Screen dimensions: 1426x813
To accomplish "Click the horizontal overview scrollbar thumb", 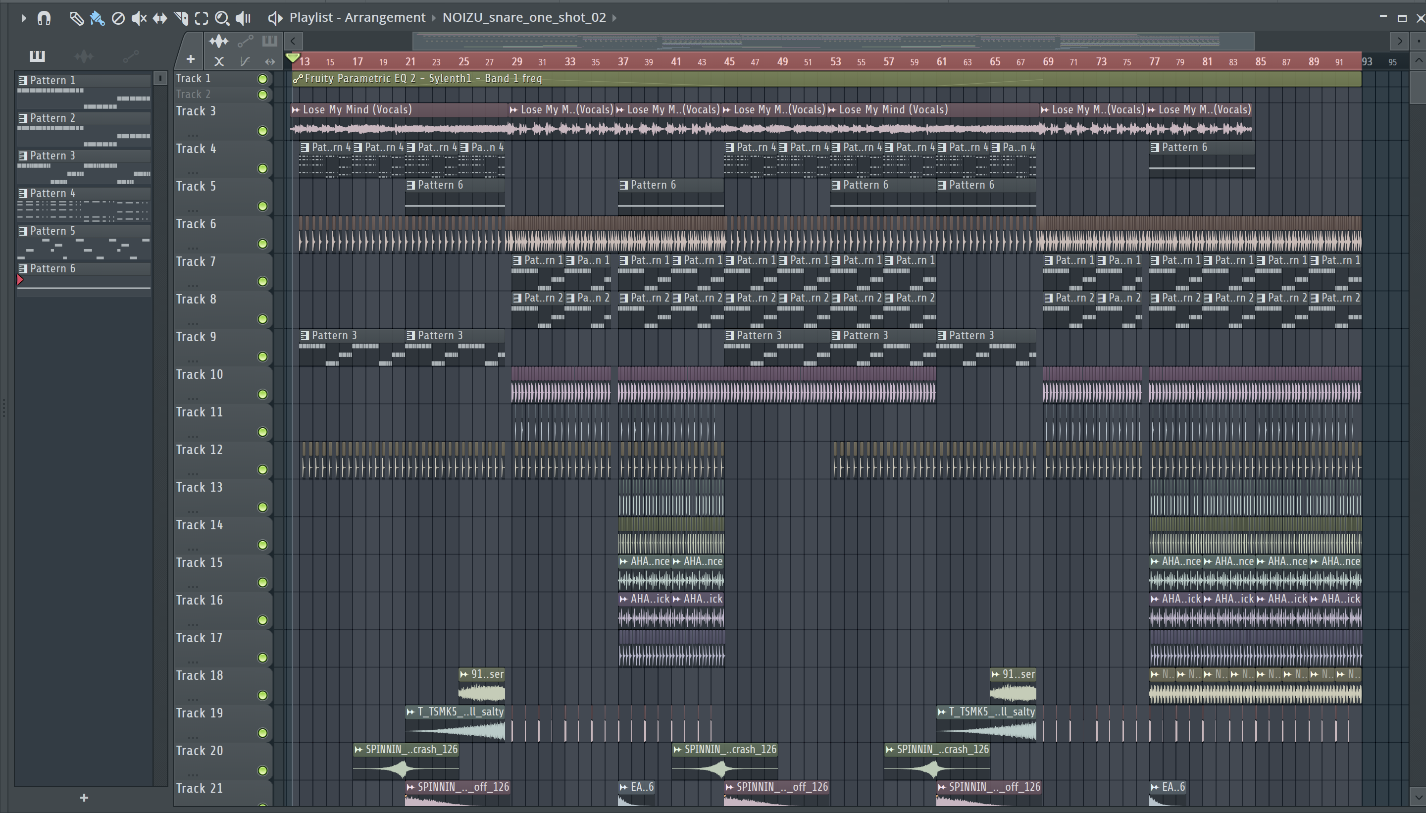I will click(833, 41).
